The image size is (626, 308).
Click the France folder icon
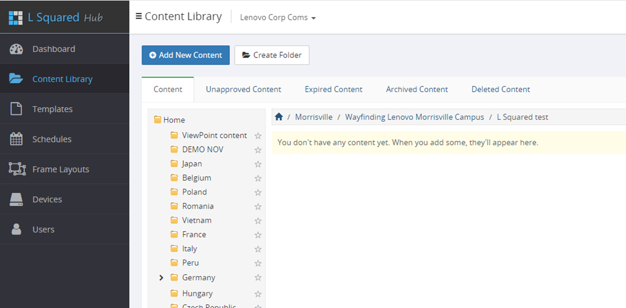click(x=174, y=235)
